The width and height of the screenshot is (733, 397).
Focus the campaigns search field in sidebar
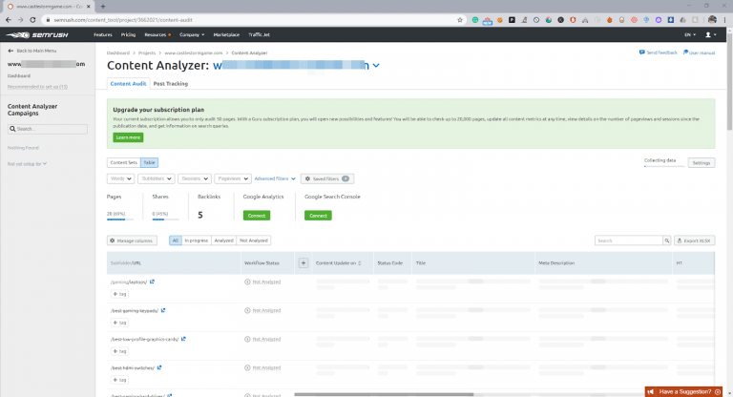pos(47,129)
